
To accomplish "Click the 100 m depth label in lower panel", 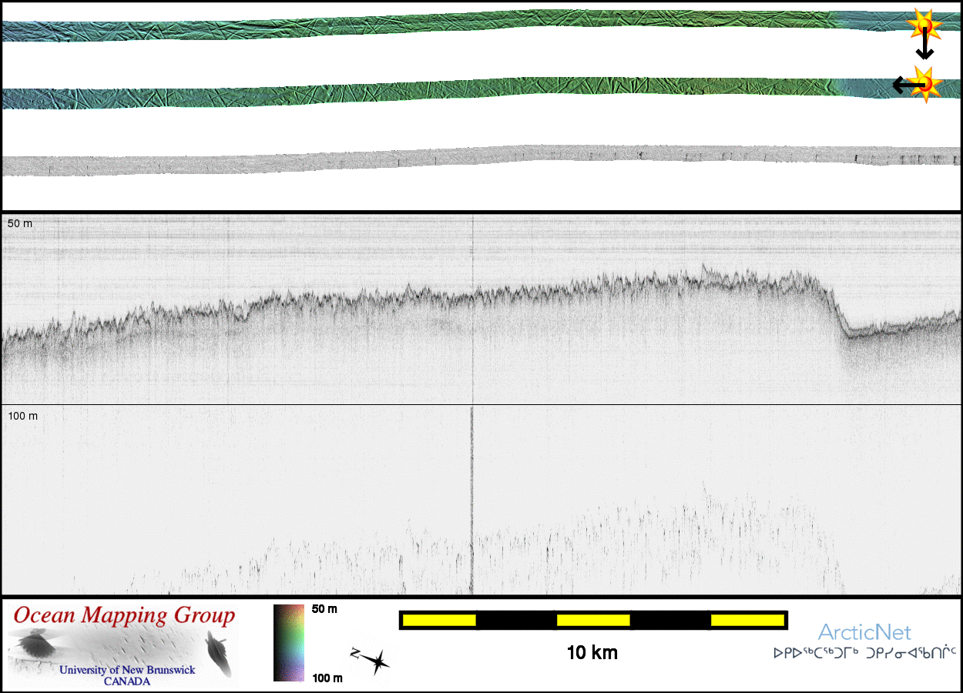I will [22, 416].
